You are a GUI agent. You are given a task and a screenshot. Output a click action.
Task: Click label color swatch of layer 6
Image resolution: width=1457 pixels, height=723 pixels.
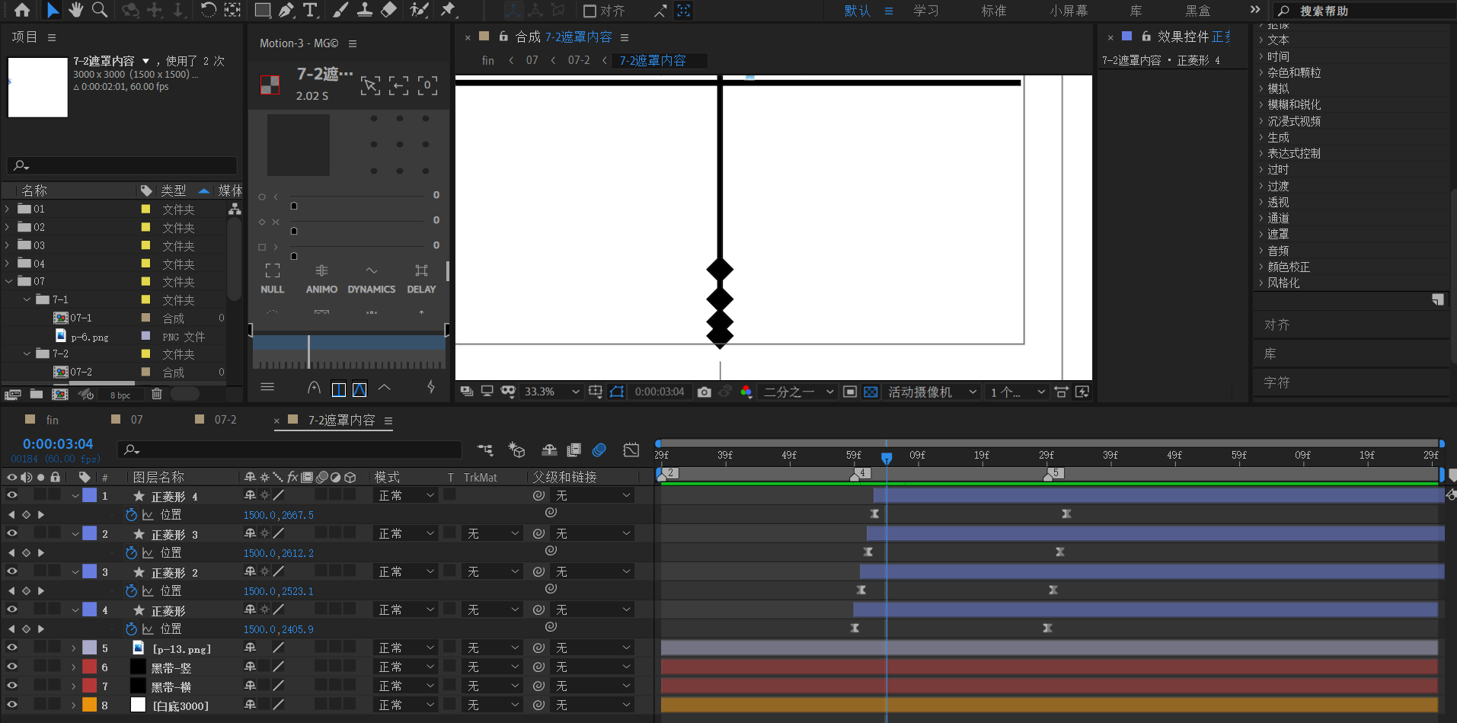pos(90,667)
